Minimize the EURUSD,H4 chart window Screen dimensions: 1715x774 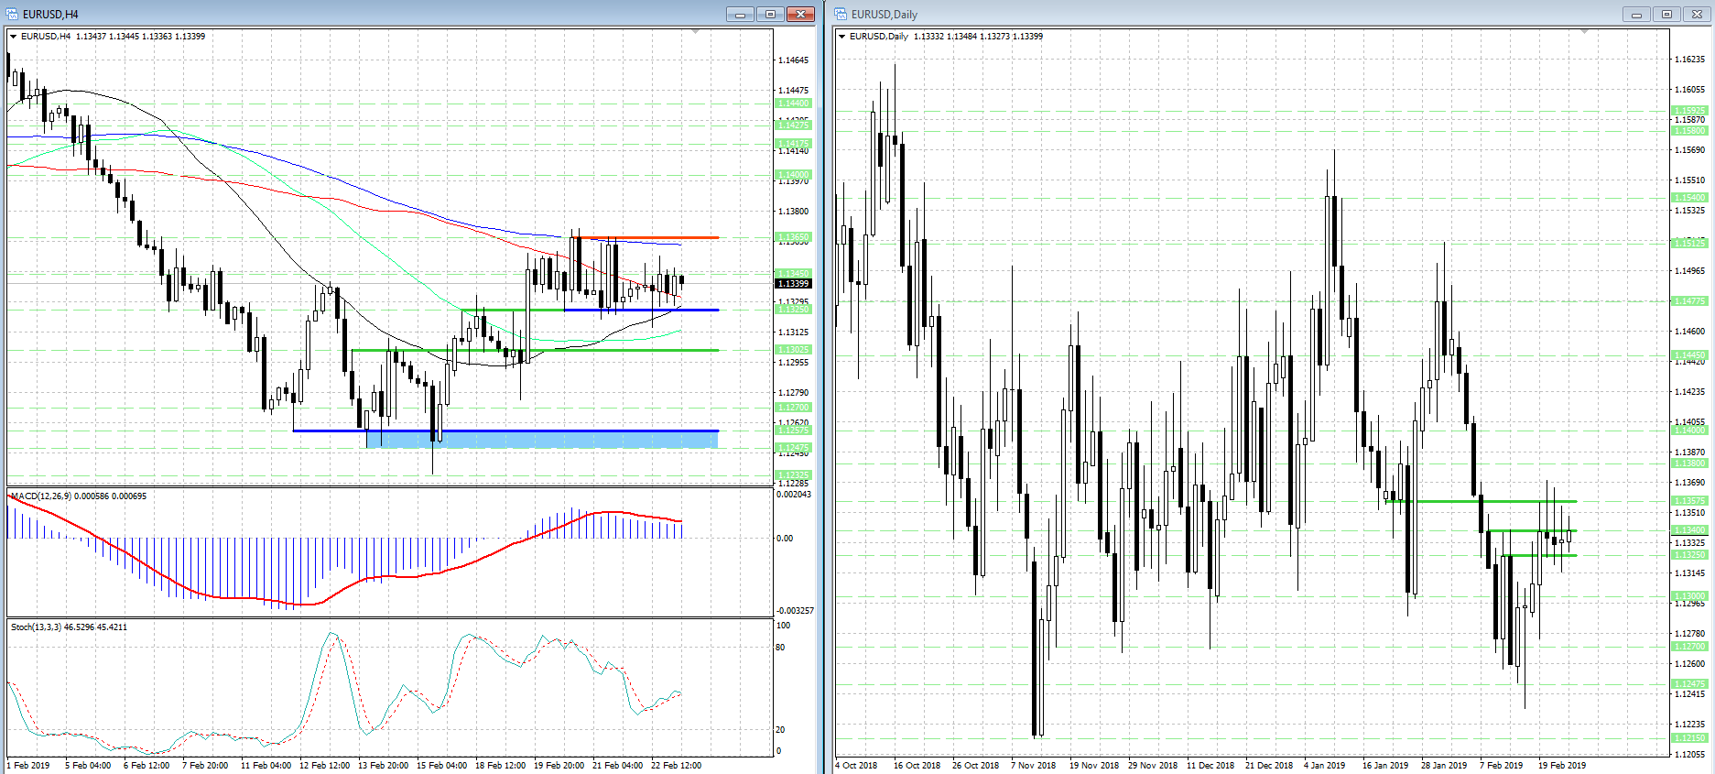740,14
